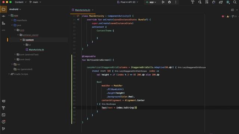Click Alignment.Center in the code

tap(134, 100)
